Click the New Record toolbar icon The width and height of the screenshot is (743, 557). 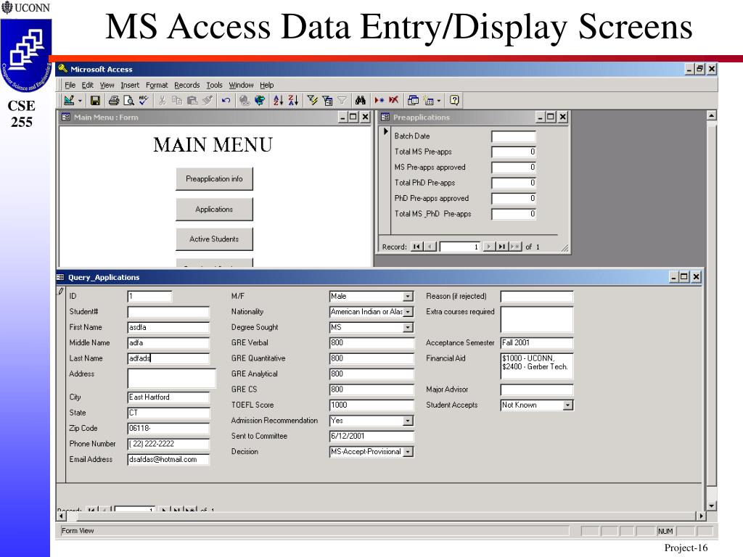pyautogui.click(x=379, y=100)
